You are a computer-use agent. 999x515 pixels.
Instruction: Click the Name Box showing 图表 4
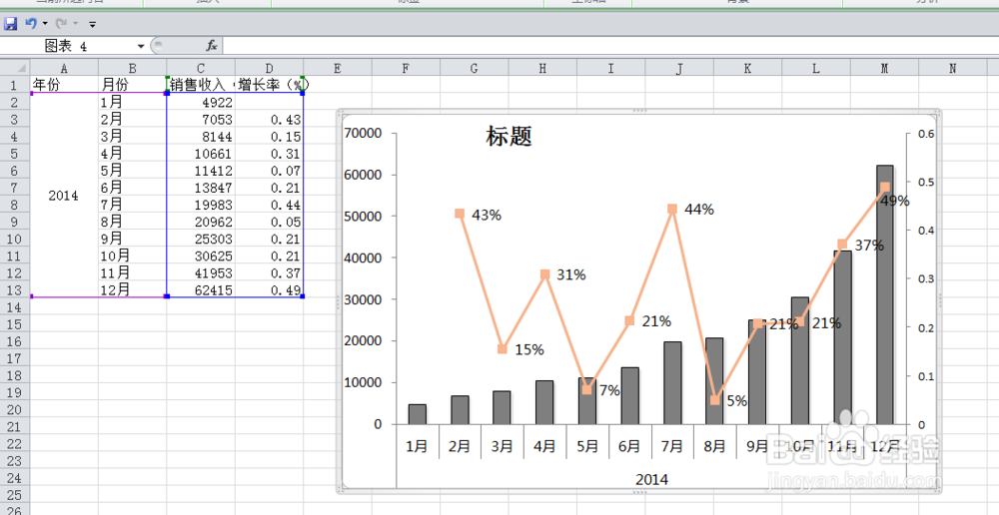pos(68,46)
